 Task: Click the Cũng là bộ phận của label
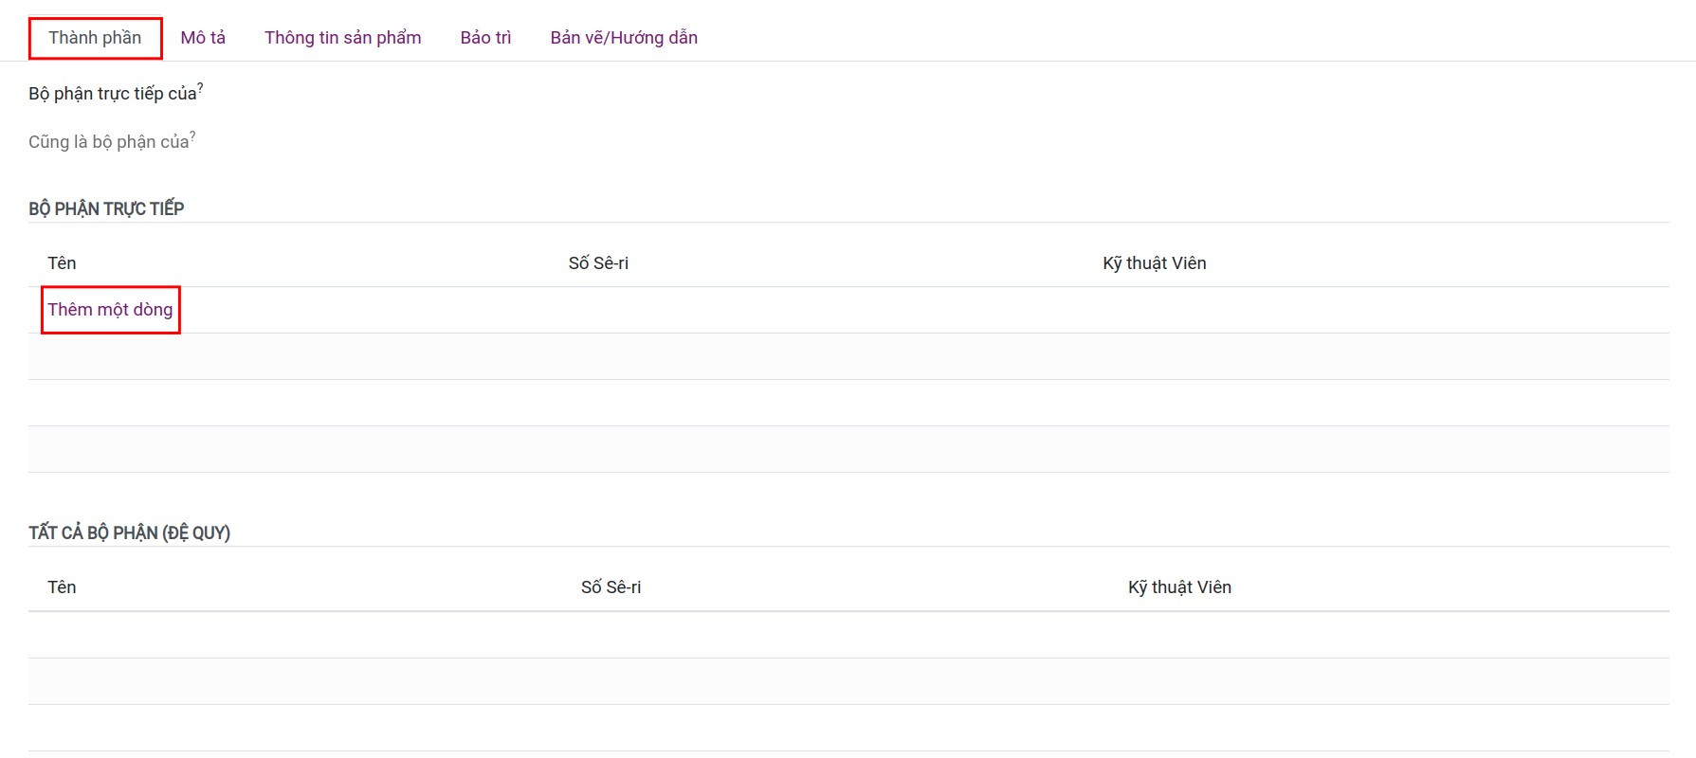tap(109, 142)
